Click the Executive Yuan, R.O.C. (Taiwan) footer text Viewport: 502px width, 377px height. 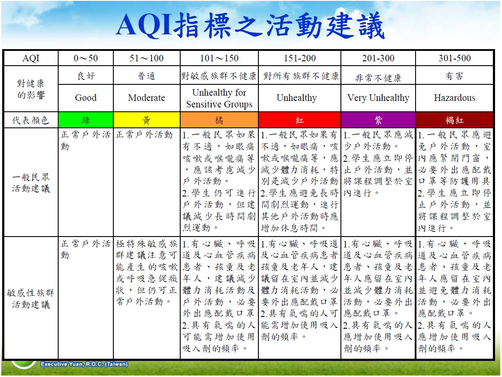pos(84,364)
